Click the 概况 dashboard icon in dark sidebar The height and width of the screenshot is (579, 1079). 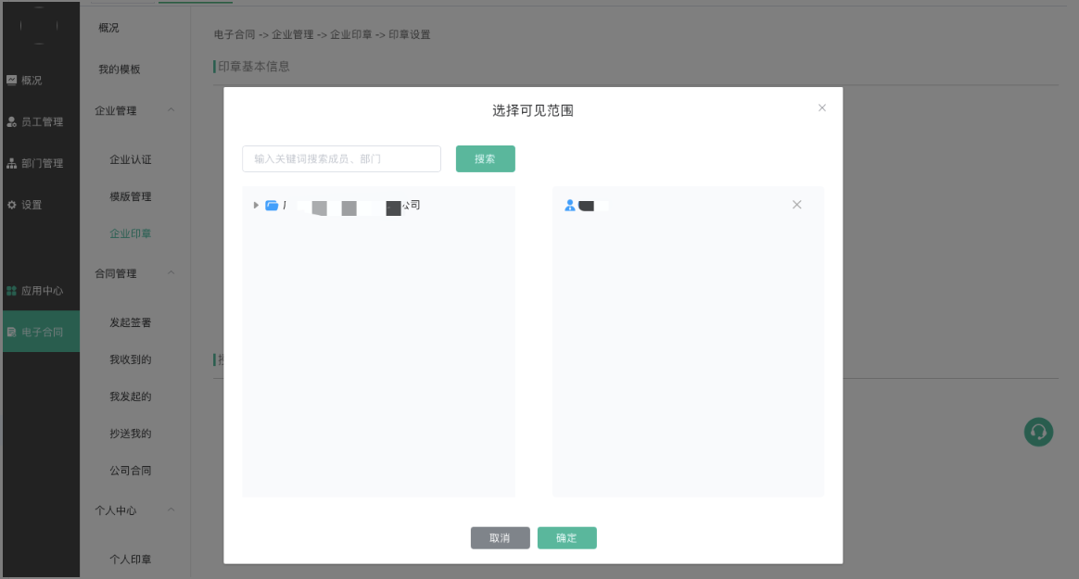pyautogui.click(x=12, y=80)
